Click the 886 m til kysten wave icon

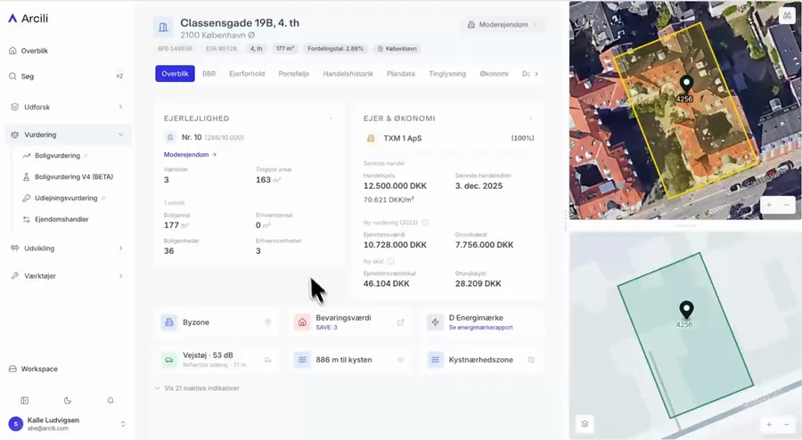click(302, 360)
